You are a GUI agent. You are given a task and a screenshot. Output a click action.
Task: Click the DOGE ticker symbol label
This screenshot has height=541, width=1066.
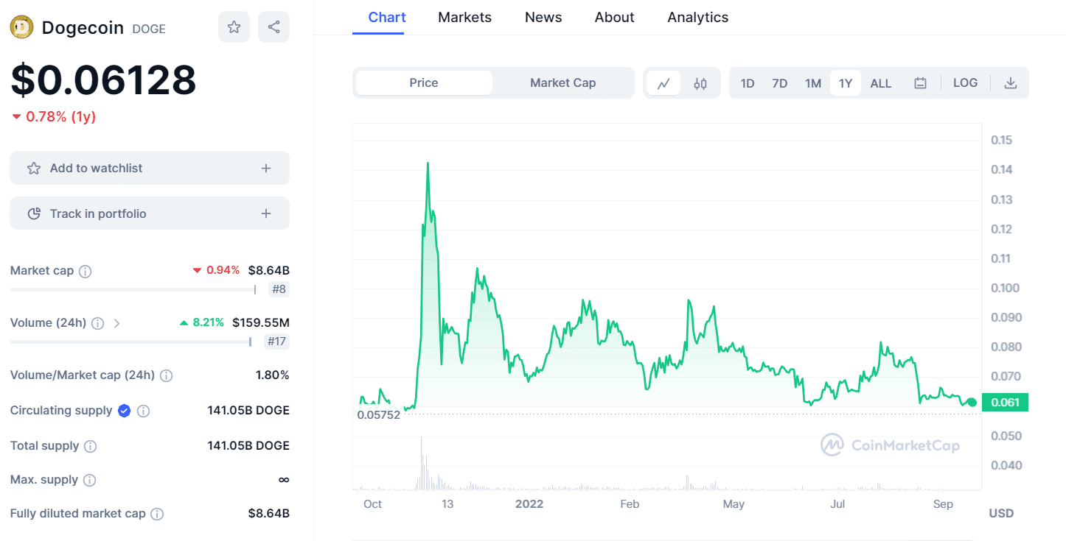coord(149,29)
